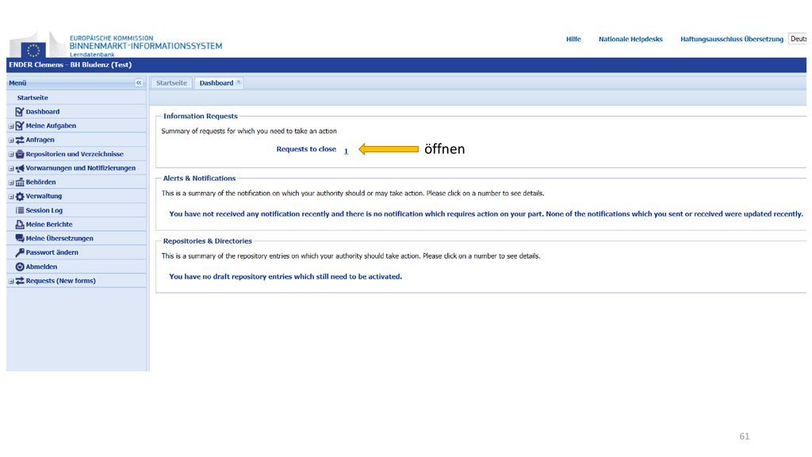Expand the Requests (New forms) node
The width and height of the screenshot is (812, 457).
tap(11, 281)
